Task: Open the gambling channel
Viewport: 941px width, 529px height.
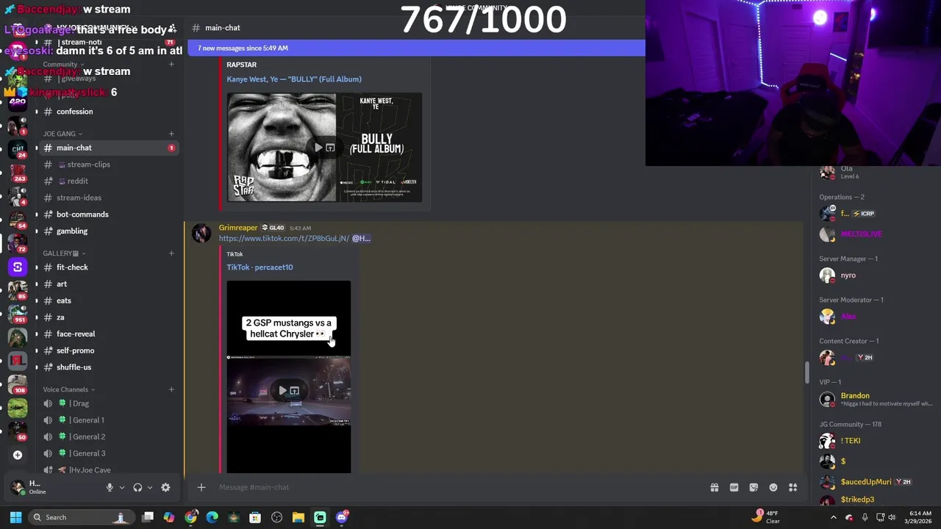Action: (107, 231)
